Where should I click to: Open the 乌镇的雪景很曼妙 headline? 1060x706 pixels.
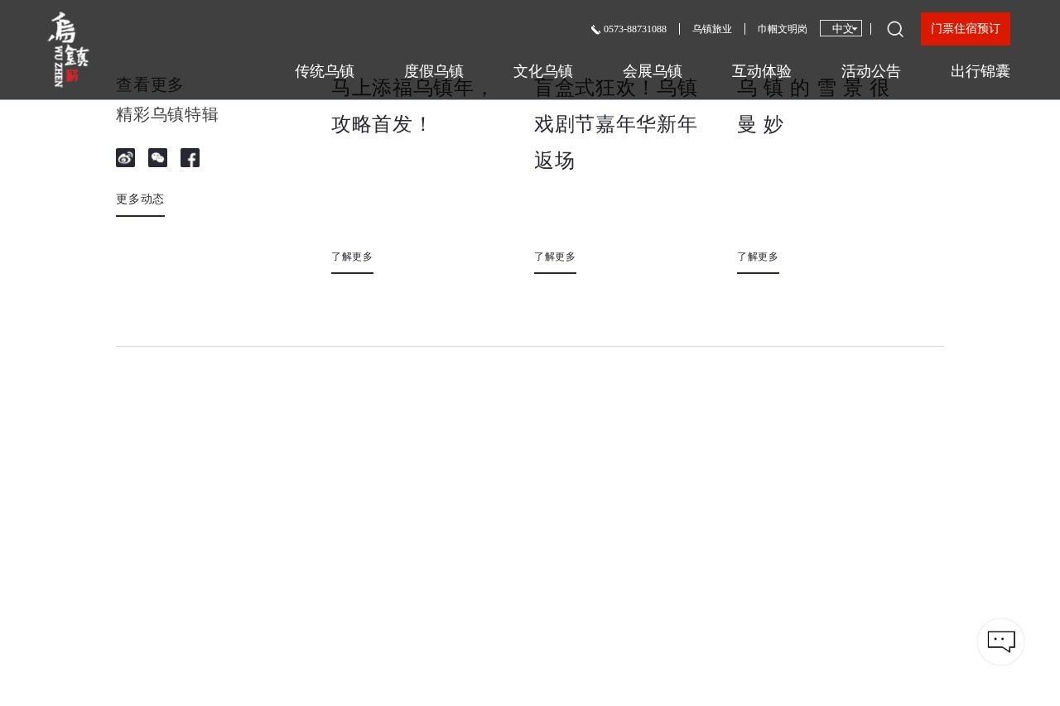click(813, 106)
